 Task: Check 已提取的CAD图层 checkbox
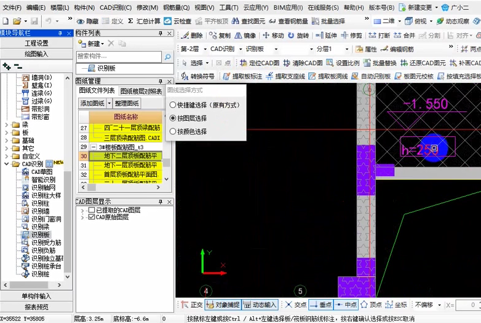[91, 210]
